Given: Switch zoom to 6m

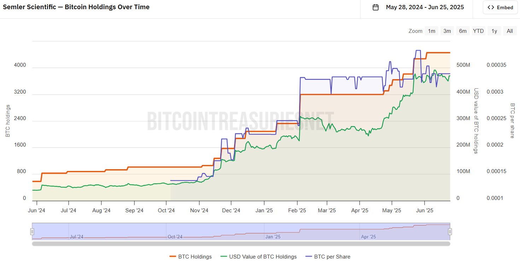Looking at the screenshot, I should tap(463, 31).
